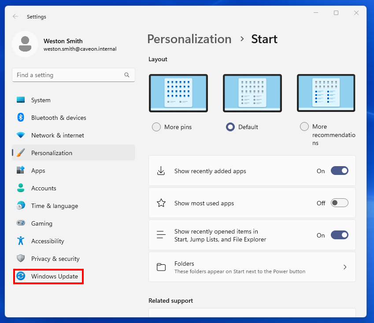Viewport: 374px width, 323px height.
Task: Navigate to Accounts settings
Action: (74, 188)
